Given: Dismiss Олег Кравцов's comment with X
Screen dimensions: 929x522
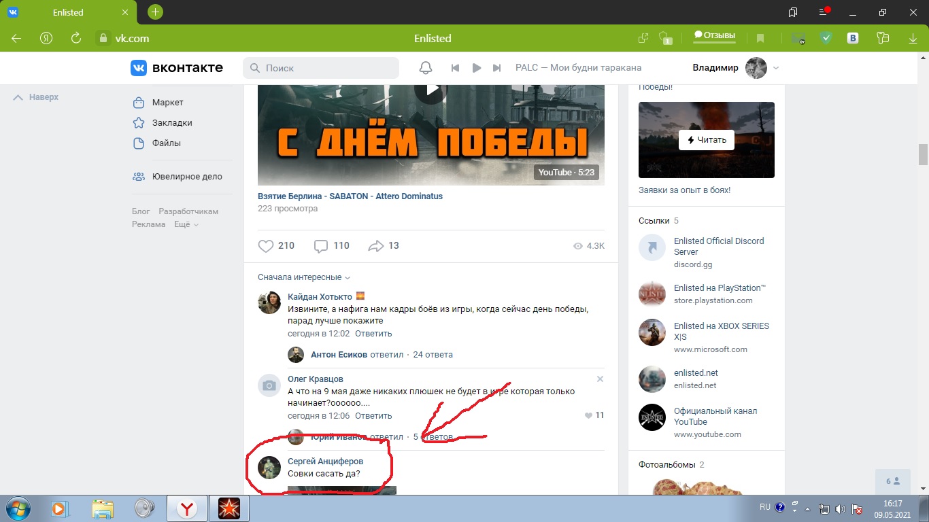Looking at the screenshot, I should pos(600,379).
